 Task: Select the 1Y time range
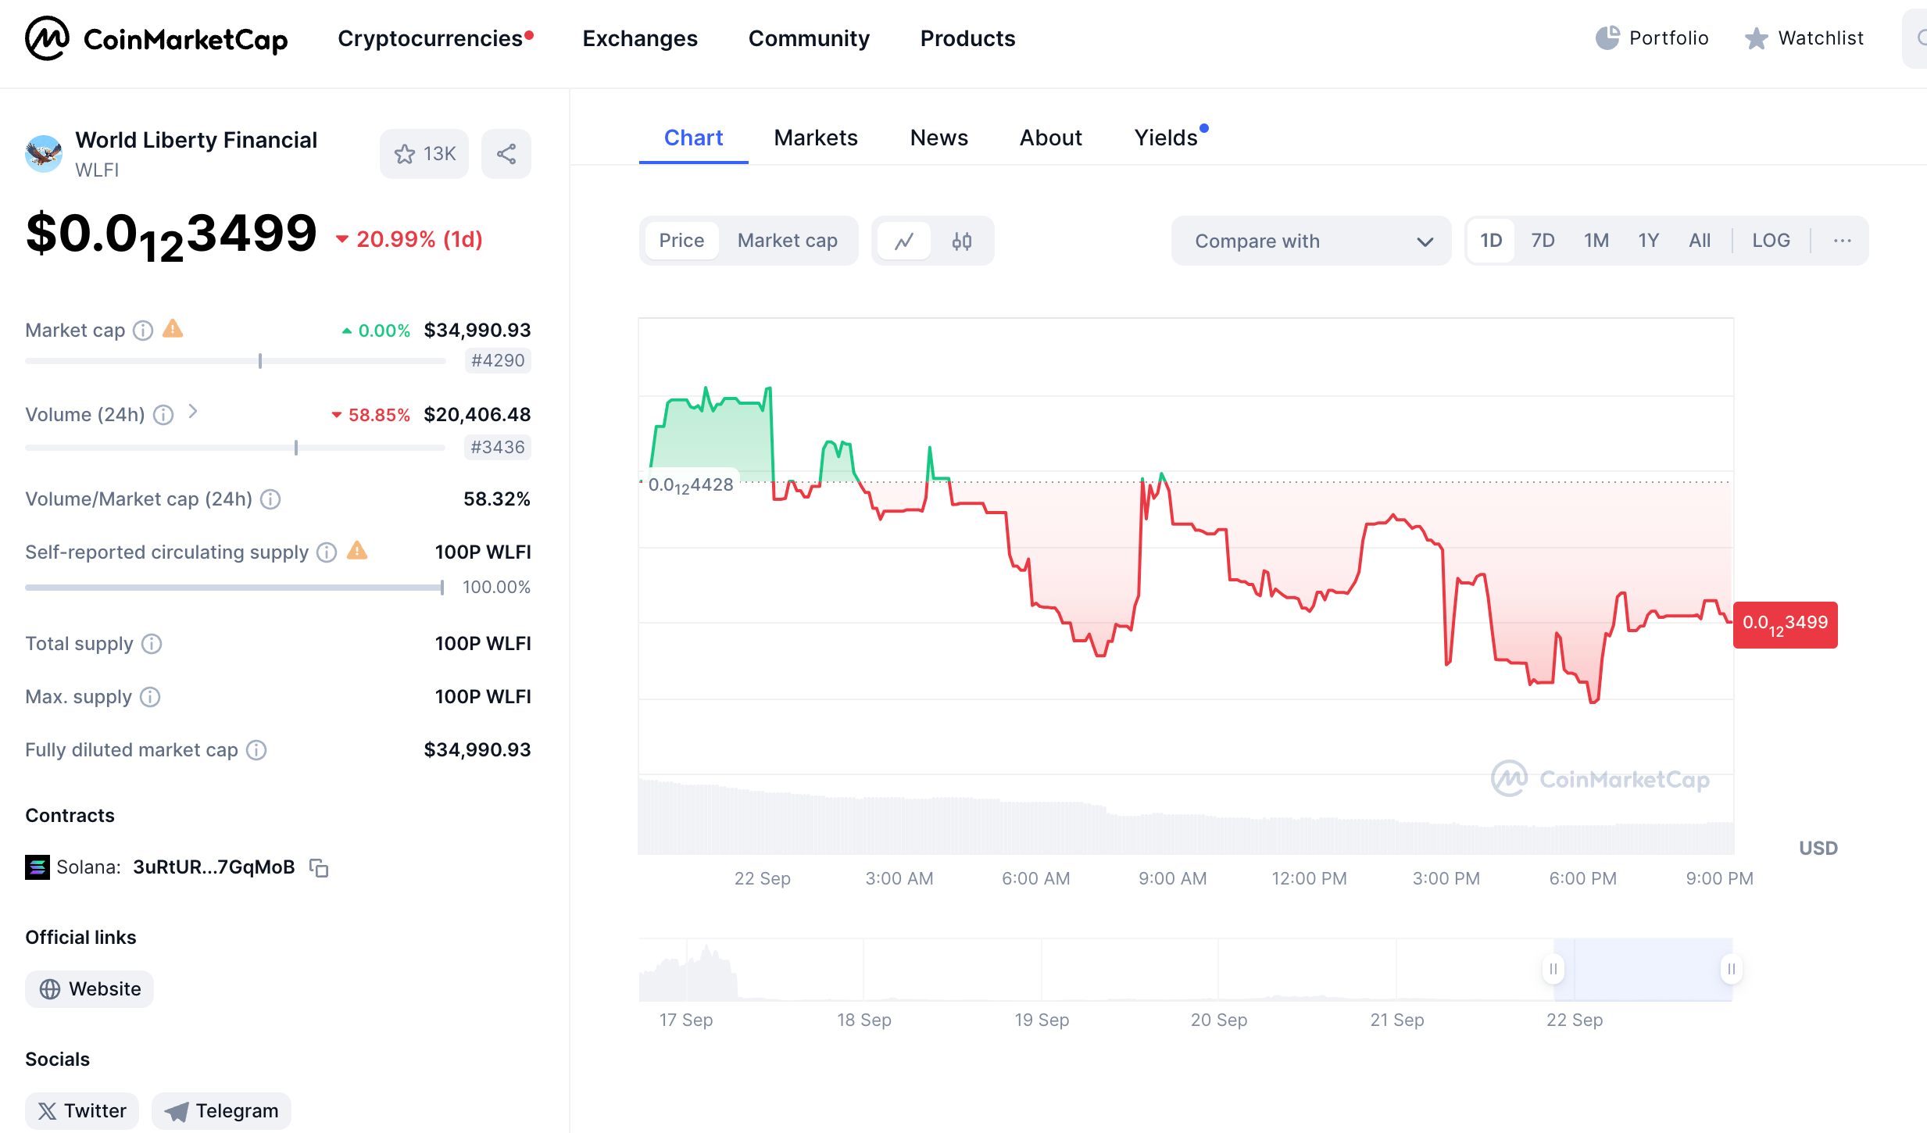tap(1649, 241)
